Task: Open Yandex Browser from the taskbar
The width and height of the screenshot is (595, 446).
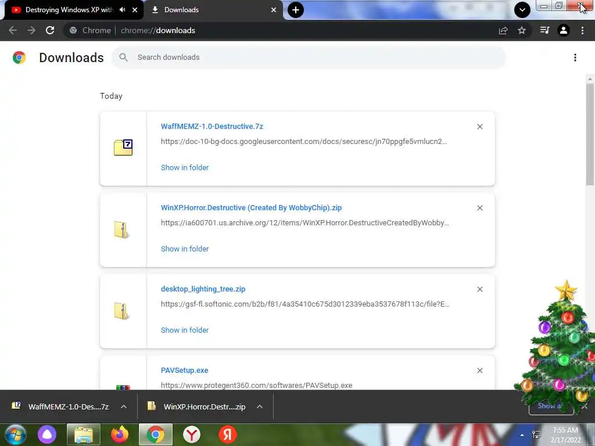Action: coord(192,434)
